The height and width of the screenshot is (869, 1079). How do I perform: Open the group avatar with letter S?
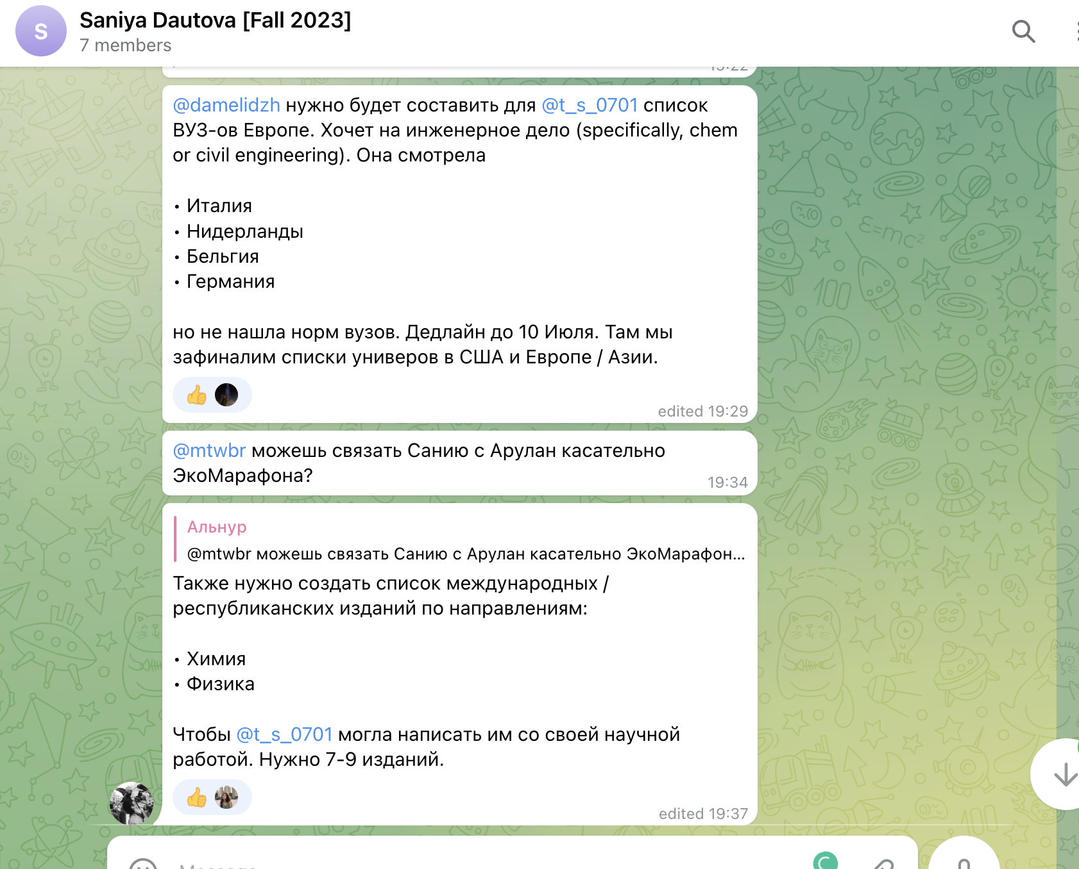click(x=41, y=31)
